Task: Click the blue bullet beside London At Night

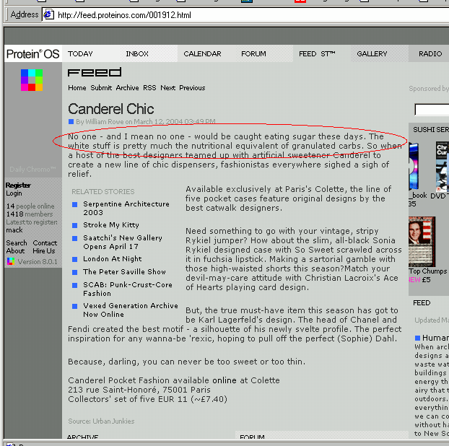Action: [75, 259]
